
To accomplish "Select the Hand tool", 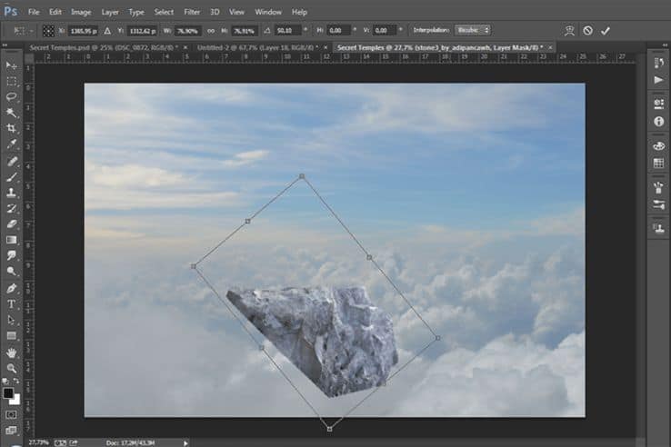I will (12, 353).
